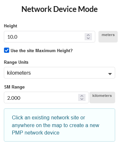Click the meters unit label beside Height
Viewport: 119px width, 148px height.
tap(108, 37)
